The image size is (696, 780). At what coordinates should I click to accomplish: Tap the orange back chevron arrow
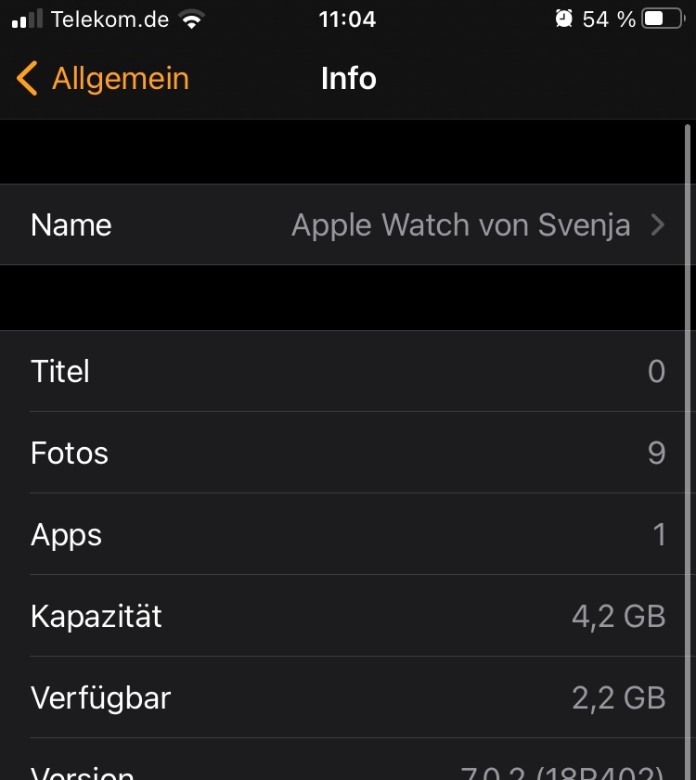(x=27, y=79)
